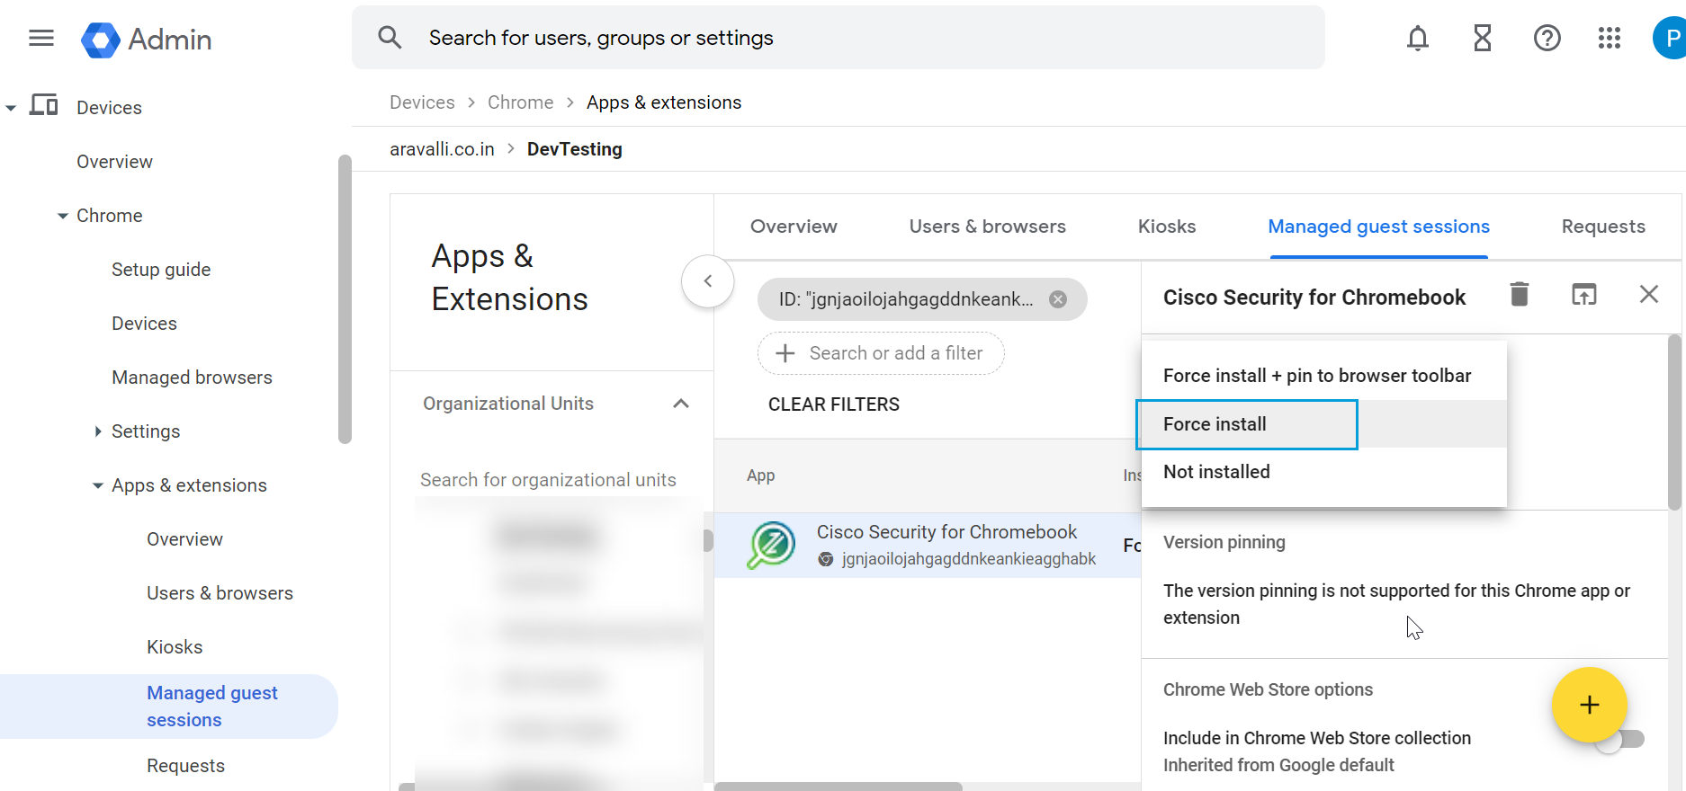This screenshot has width=1686, height=791.
Task: Open Users & browsers in the sidebar
Action: coord(220,593)
